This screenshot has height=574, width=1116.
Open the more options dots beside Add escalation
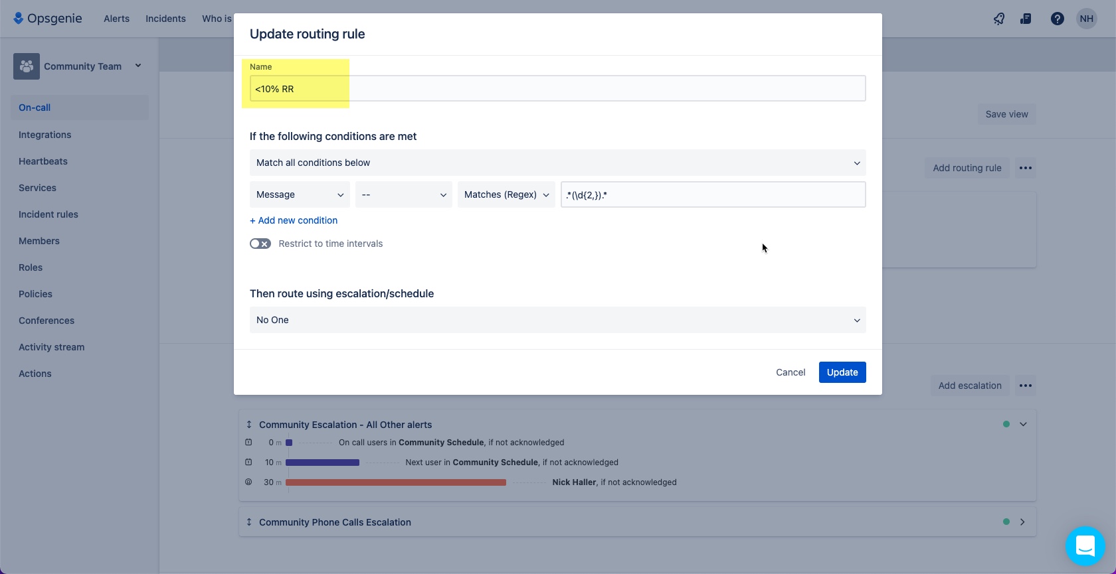1026,386
